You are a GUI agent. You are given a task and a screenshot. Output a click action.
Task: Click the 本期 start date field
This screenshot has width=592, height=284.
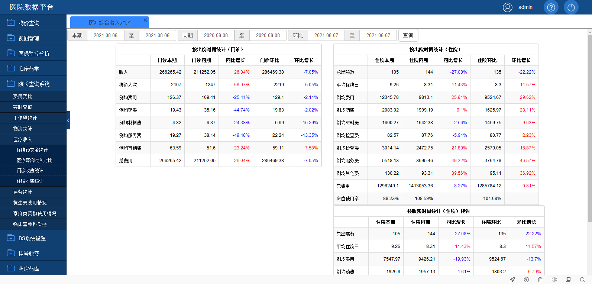click(106, 35)
